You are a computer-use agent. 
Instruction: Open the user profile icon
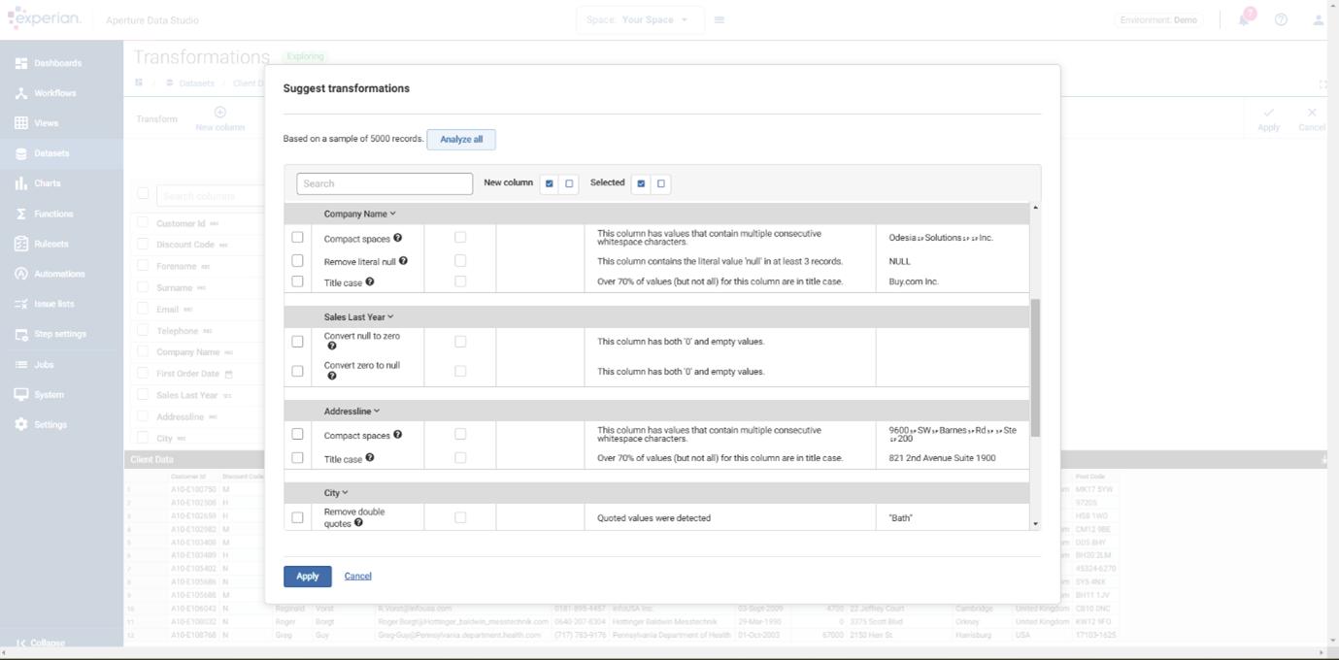coord(1318,18)
